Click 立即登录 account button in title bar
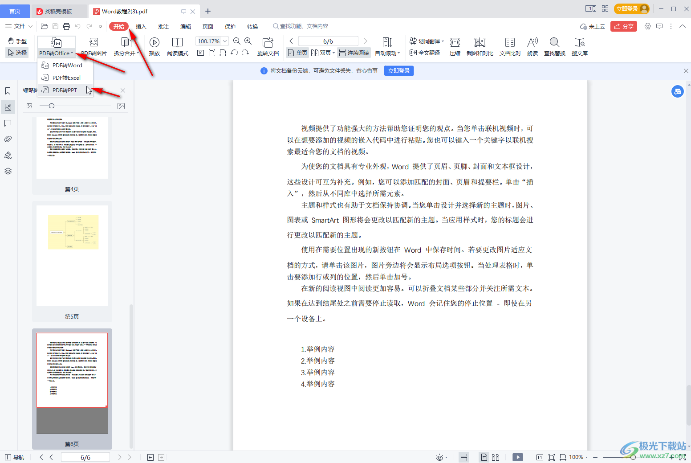This screenshot has width=691, height=463. click(631, 9)
